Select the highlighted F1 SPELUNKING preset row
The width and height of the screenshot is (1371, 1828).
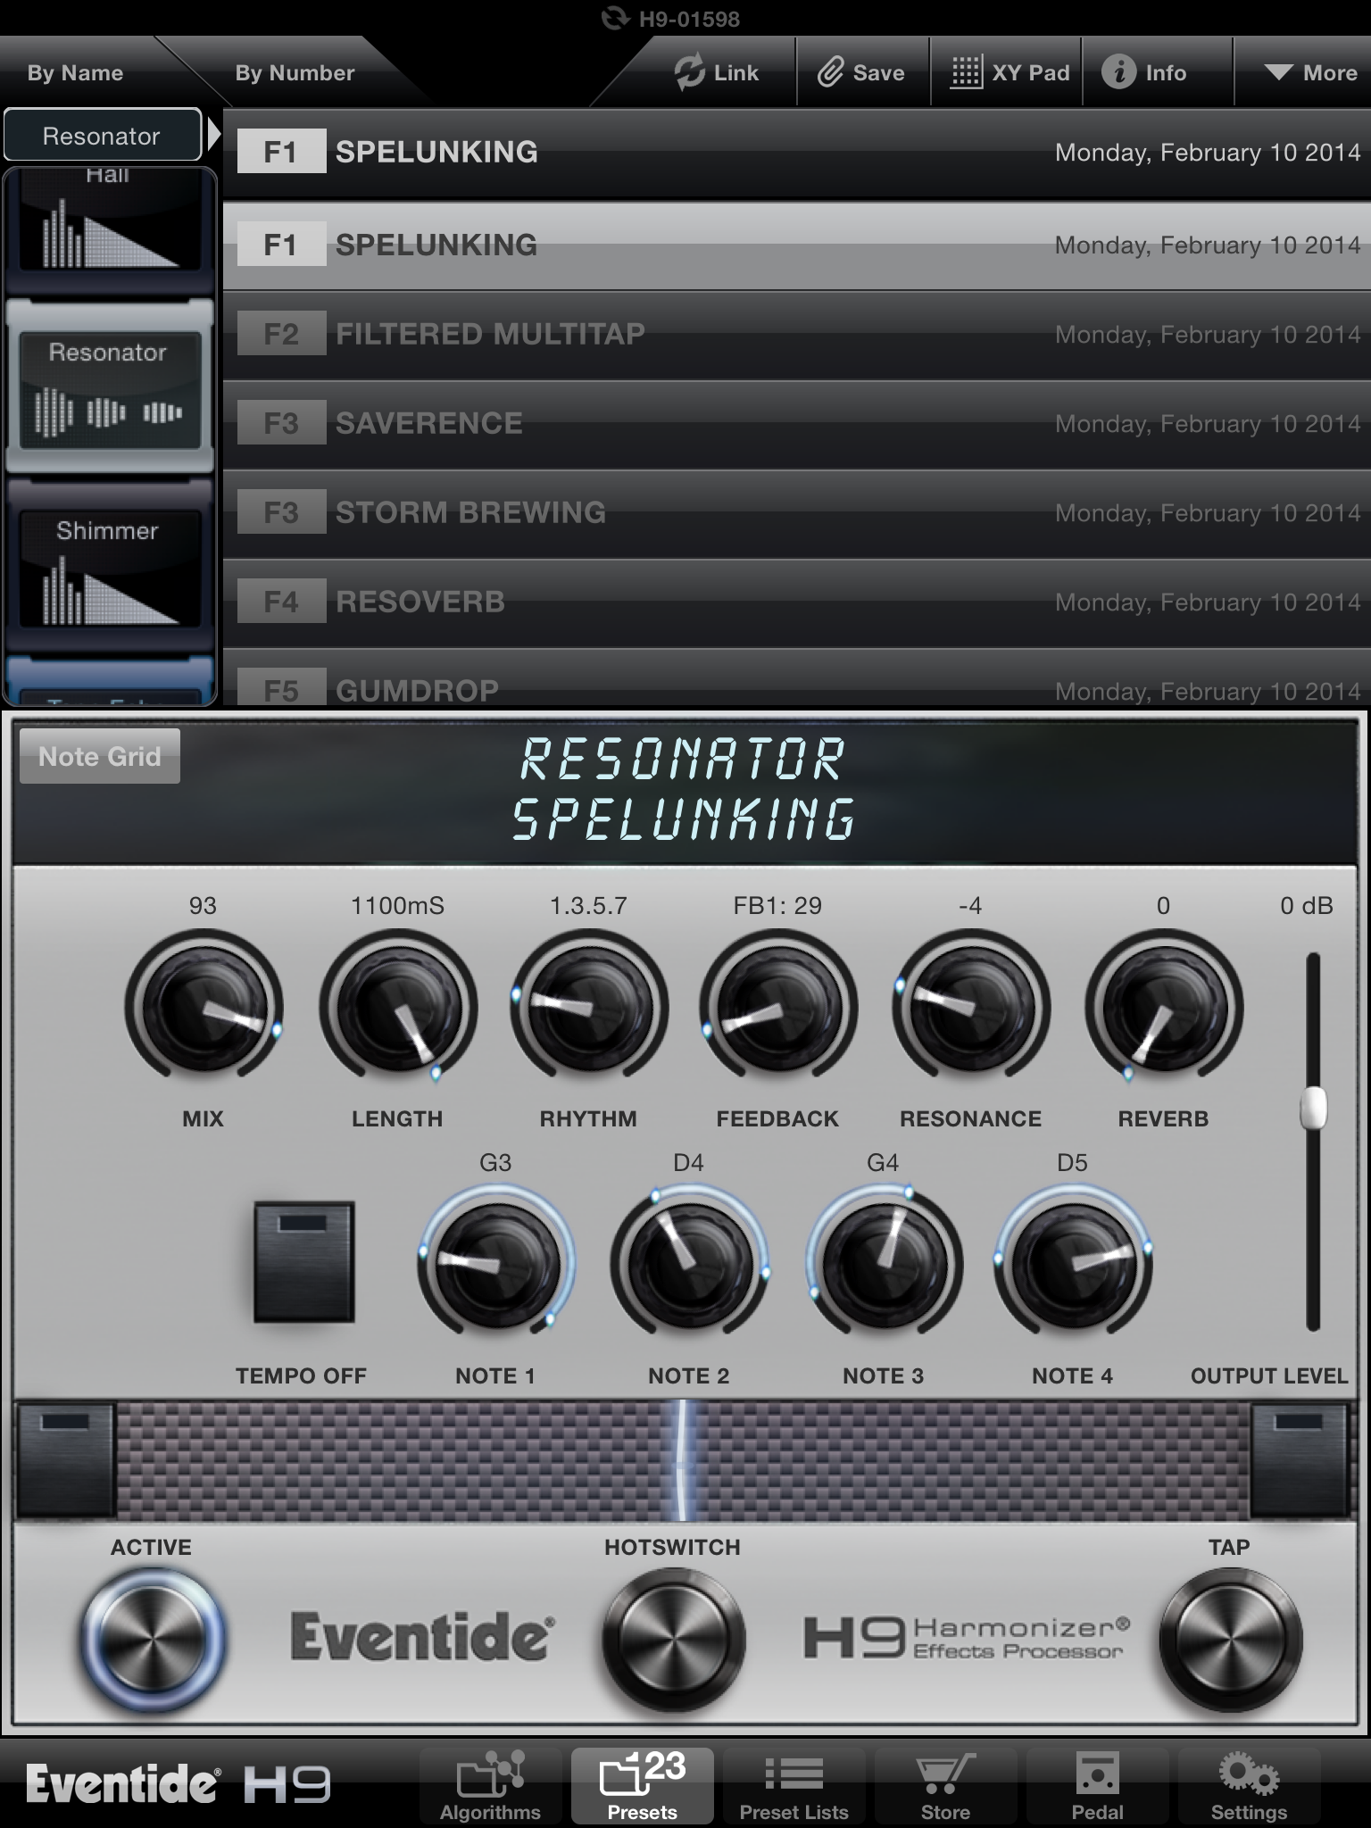tap(796, 245)
